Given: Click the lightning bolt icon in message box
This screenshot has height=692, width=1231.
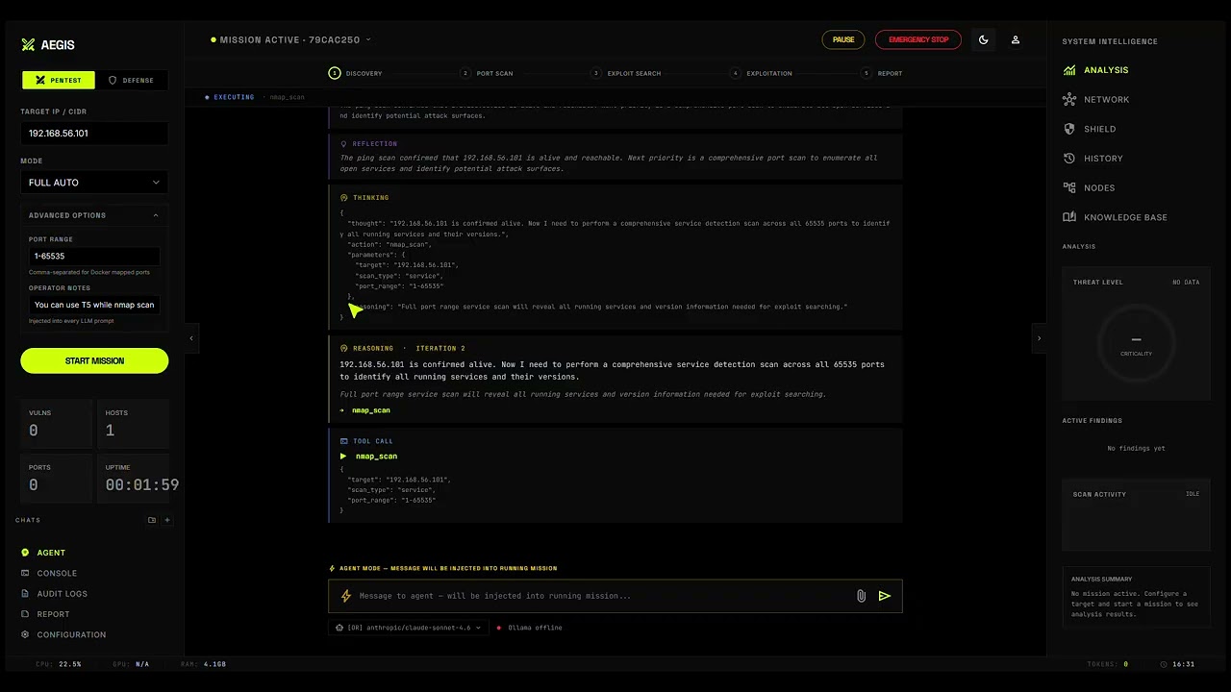Looking at the screenshot, I should tap(346, 596).
